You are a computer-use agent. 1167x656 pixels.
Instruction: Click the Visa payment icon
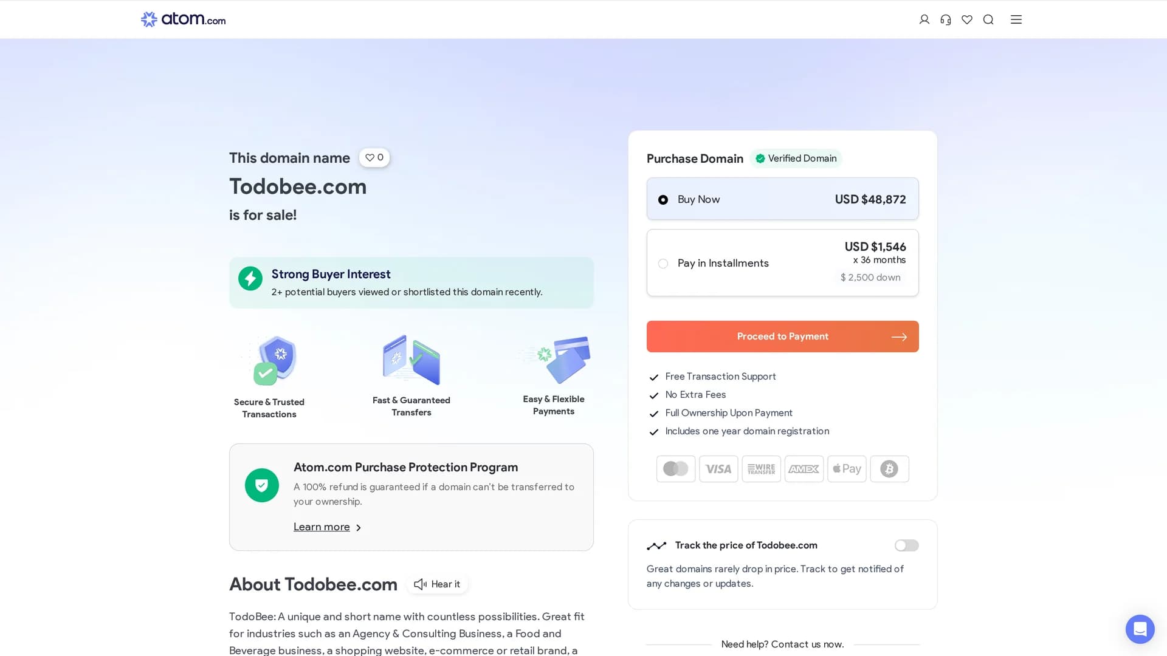718,469
